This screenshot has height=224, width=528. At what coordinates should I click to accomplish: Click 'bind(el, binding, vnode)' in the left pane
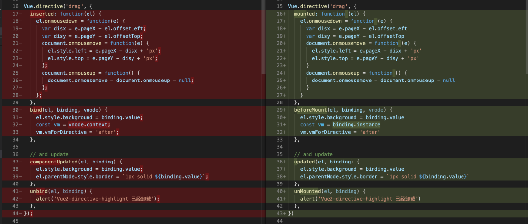pyautogui.click(x=65, y=110)
